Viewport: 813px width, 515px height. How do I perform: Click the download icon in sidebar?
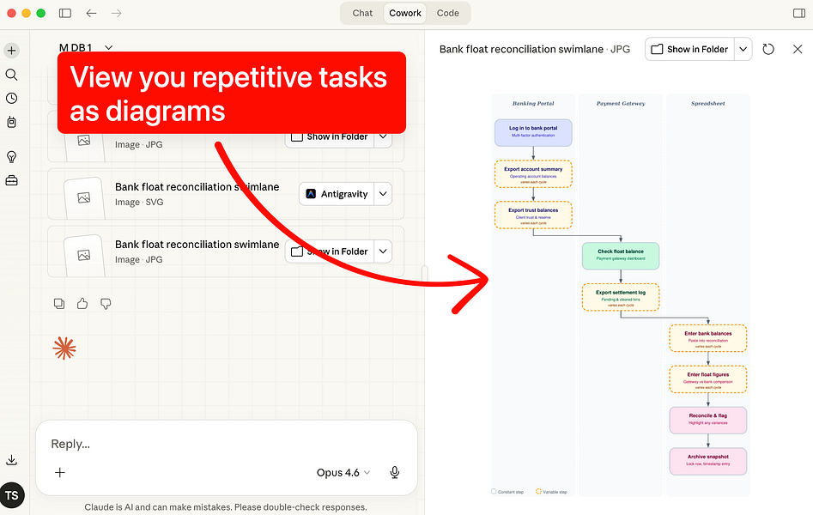coord(11,460)
